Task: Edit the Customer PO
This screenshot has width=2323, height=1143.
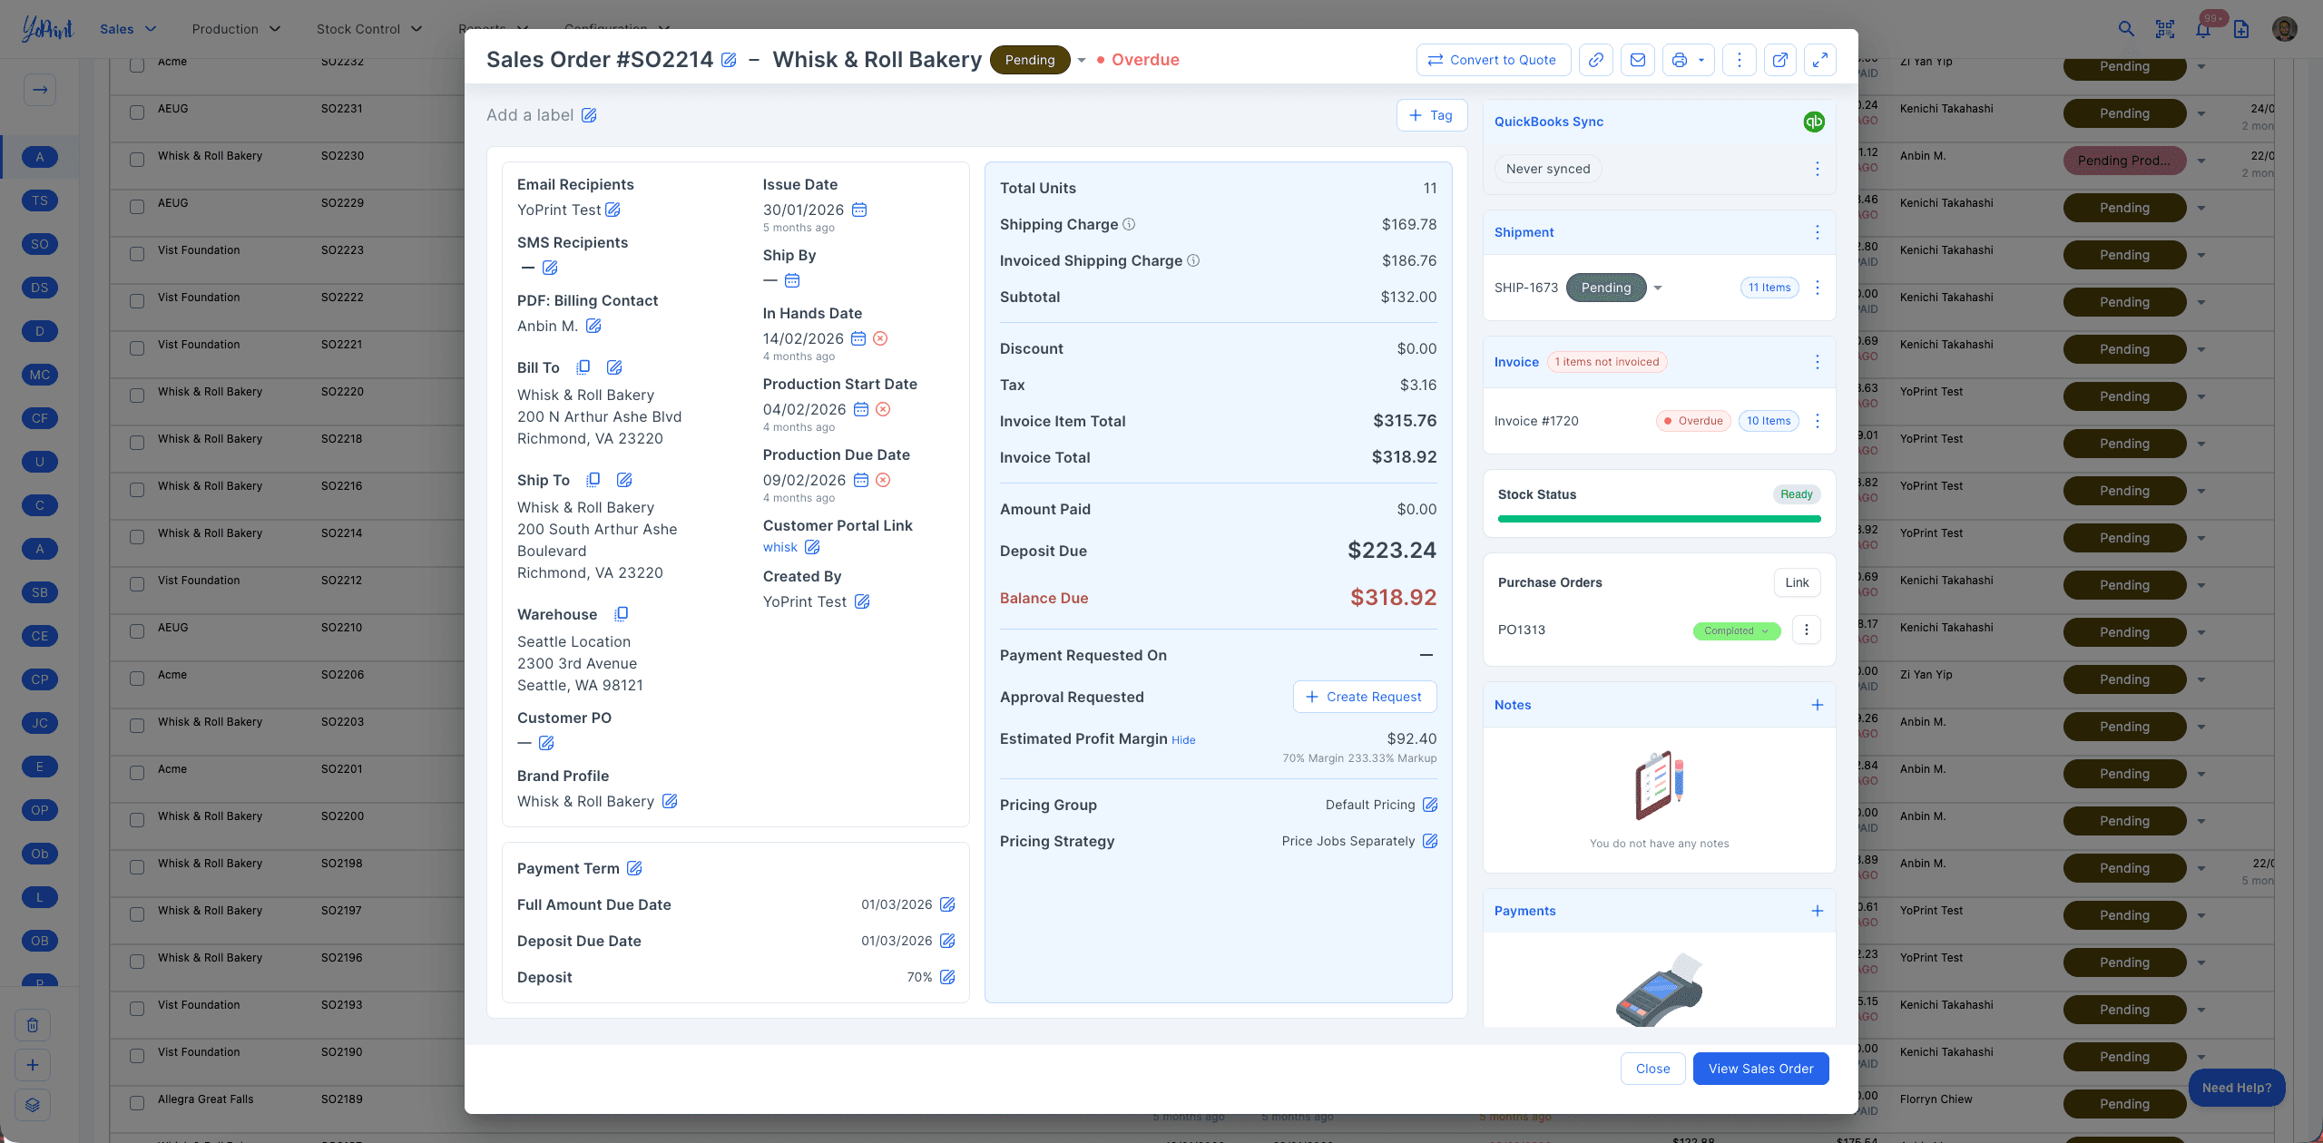Action: (x=546, y=743)
